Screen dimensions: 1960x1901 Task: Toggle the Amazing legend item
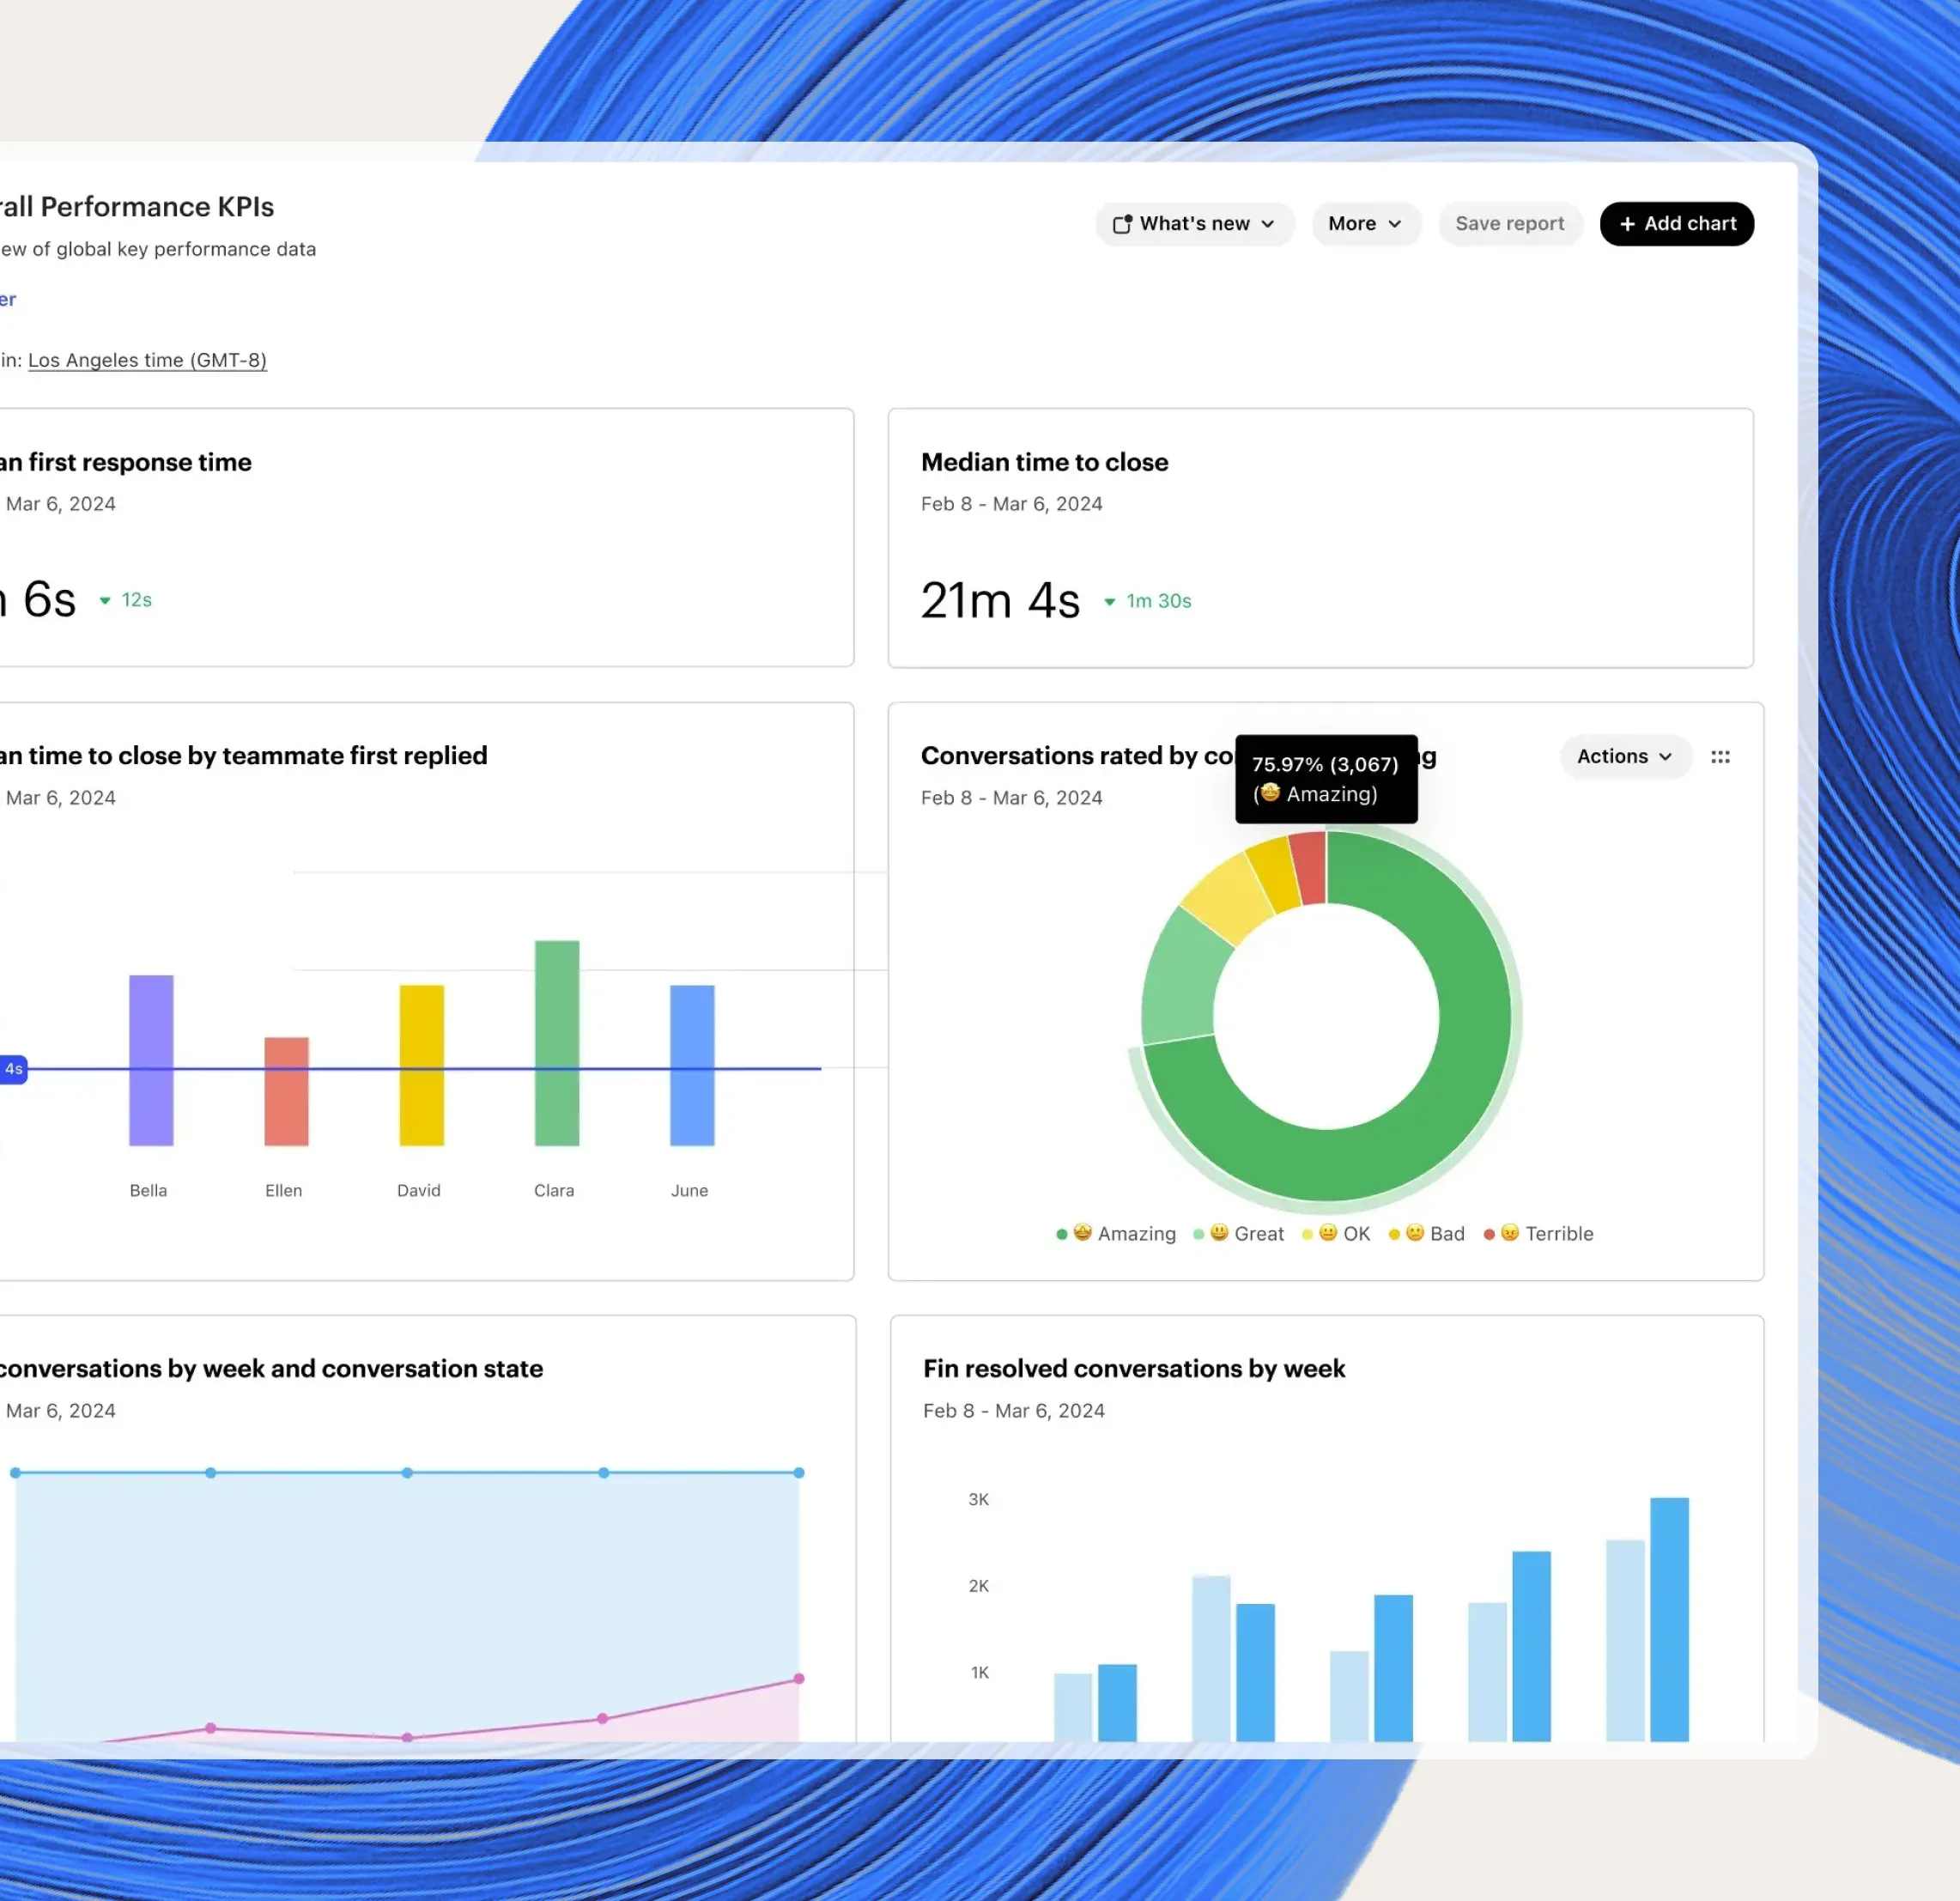pyautogui.click(x=1116, y=1234)
